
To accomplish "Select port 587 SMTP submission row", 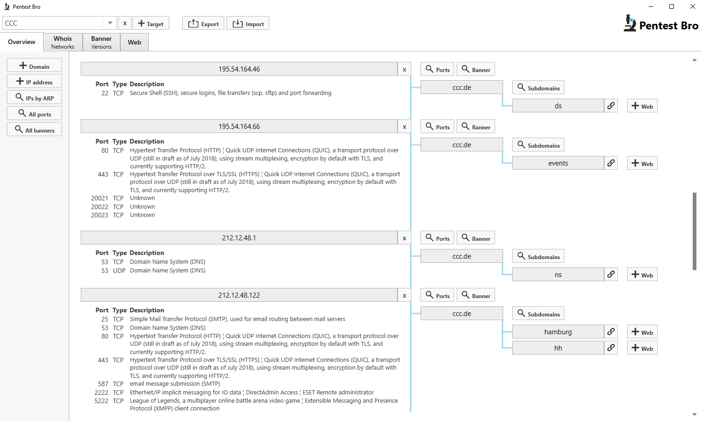I will [159, 384].
